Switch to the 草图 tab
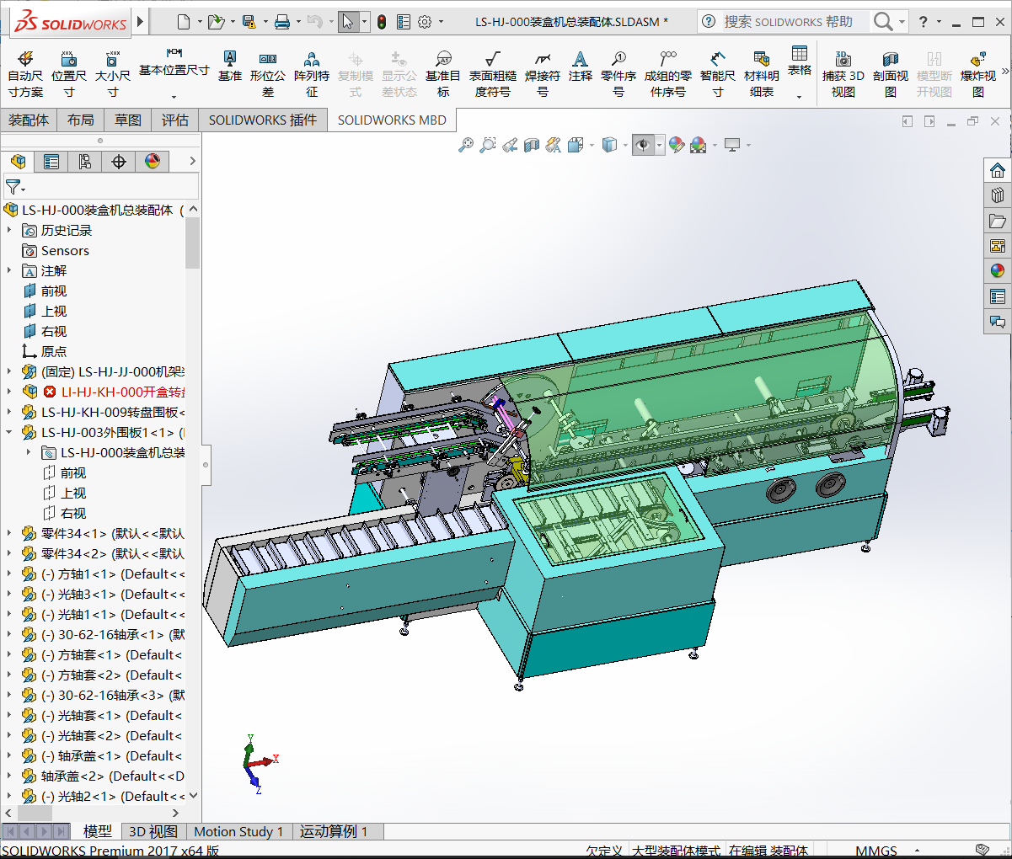Image resolution: width=1012 pixels, height=859 pixels. click(x=128, y=120)
